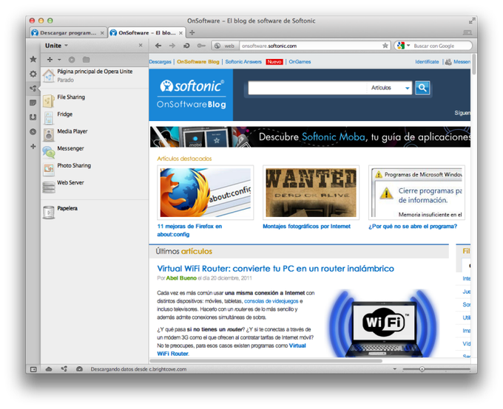Click the horizontal scrollbar of the page
The height and width of the screenshot is (409, 503).
click(x=266, y=361)
